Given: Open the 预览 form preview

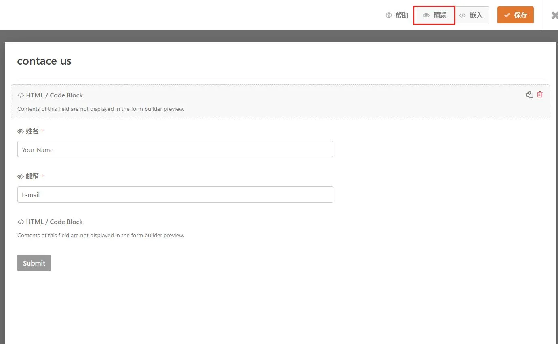Looking at the screenshot, I should (434, 15).
